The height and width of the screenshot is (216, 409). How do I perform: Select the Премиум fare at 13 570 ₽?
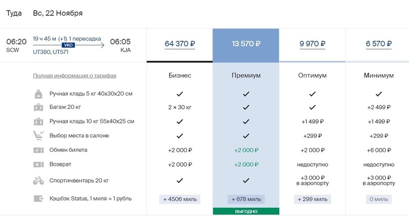(246, 44)
